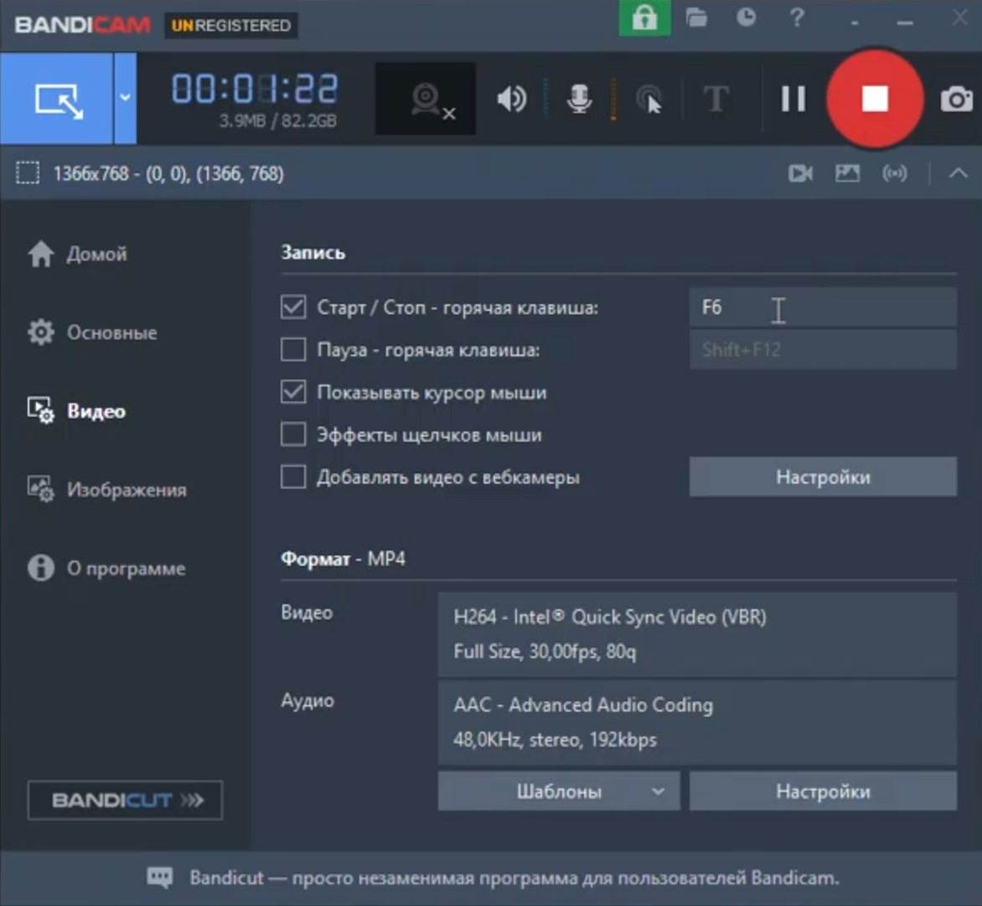Image resolution: width=982 pixels, height=906 pixels.
Task: Select the screen recording mode button
Action: coord(57,98)
